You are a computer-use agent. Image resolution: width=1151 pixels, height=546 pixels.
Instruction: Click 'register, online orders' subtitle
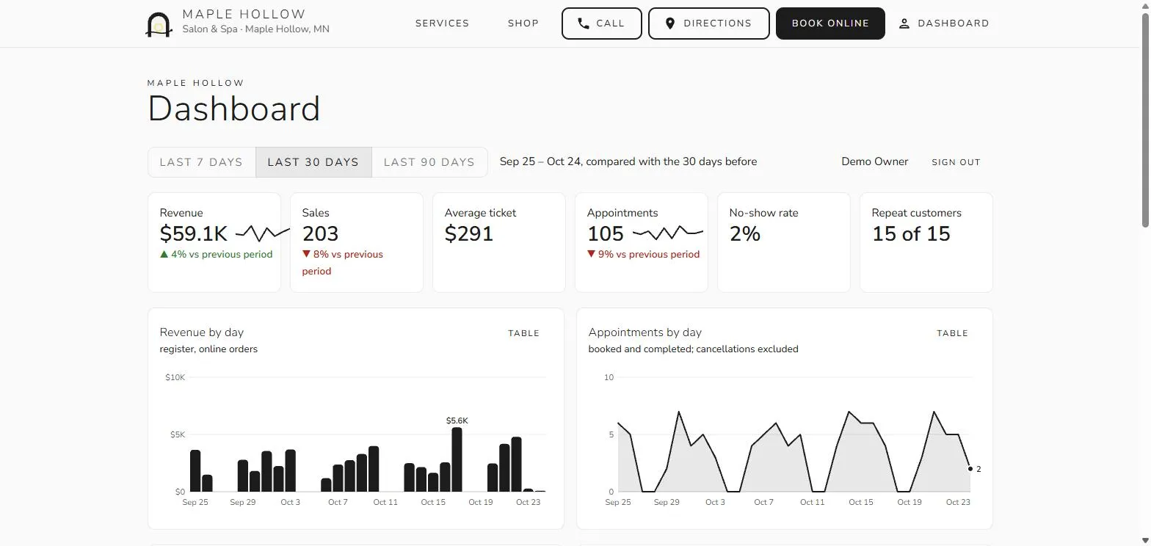click(x=208, y=349)
